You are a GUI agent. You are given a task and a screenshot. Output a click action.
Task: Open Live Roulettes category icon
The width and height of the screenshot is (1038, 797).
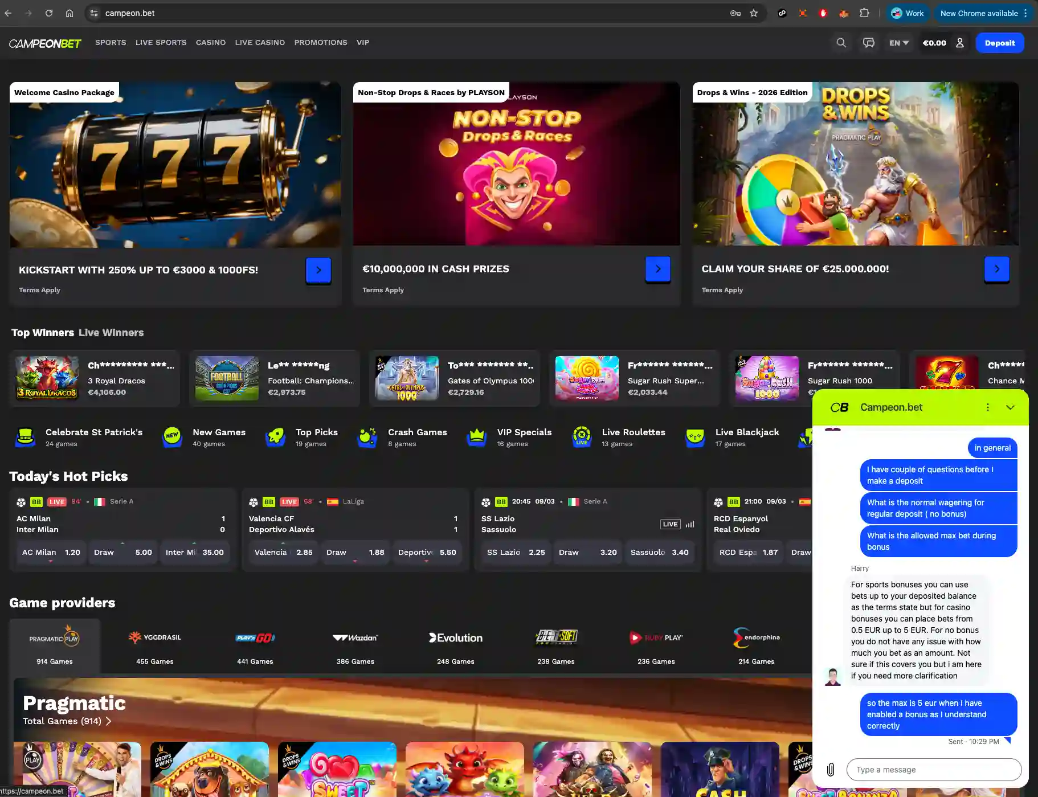582,437
